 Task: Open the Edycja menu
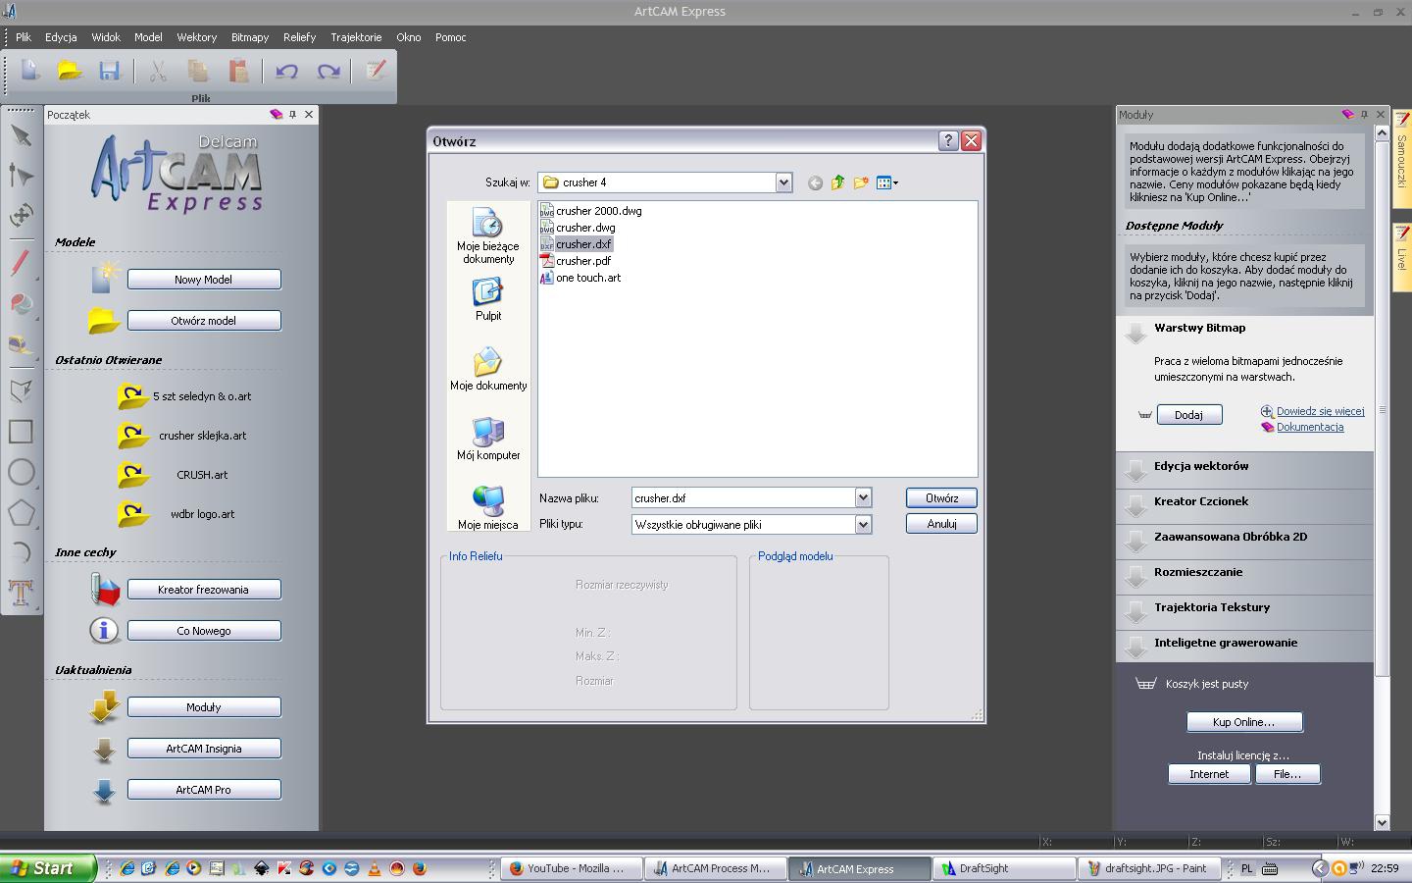(61, 37)
